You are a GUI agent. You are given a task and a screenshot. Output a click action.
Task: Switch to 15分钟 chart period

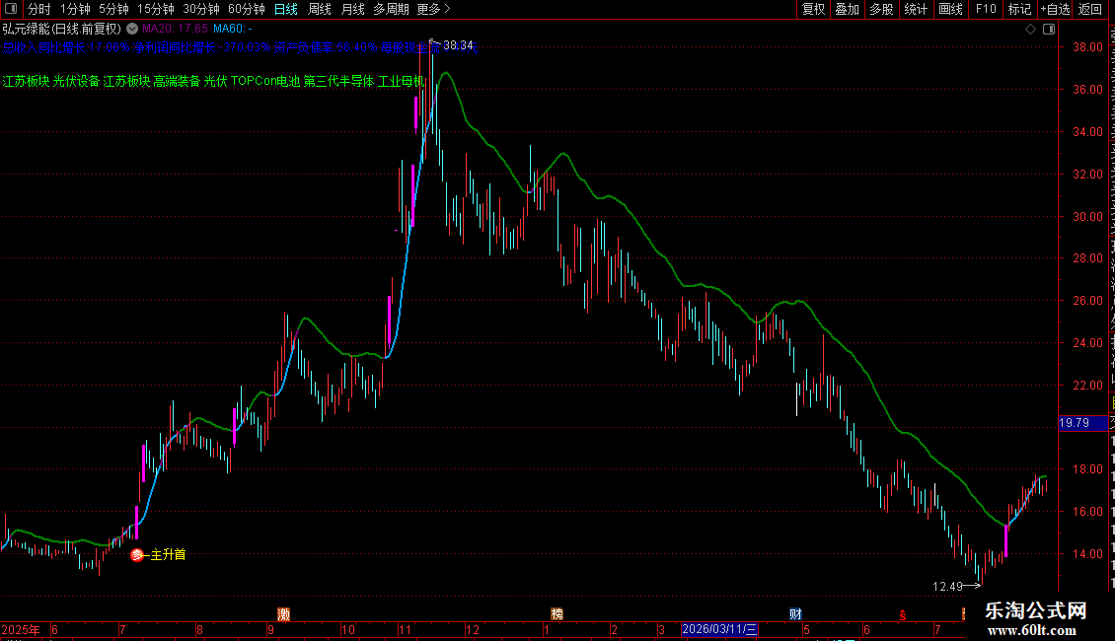pos(155,9)
